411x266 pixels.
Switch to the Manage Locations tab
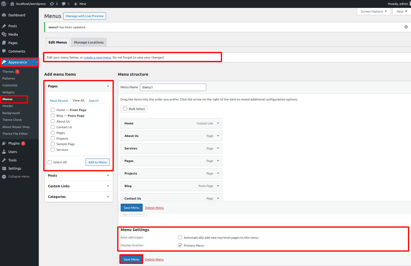(x=89, y=42)
